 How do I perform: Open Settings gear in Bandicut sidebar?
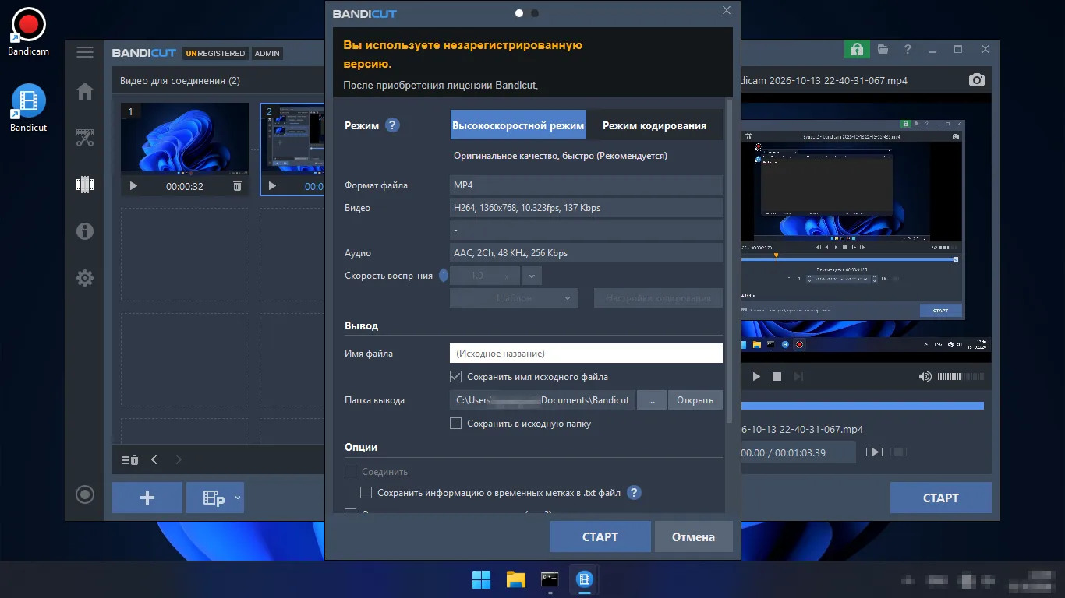85,278
